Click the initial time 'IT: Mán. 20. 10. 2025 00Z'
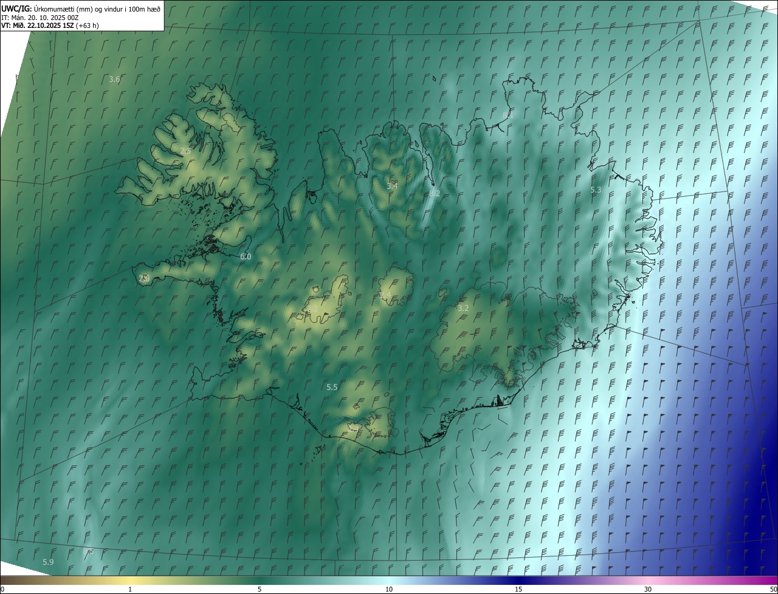Screen dimensions: 778x594 pos(40,17)
